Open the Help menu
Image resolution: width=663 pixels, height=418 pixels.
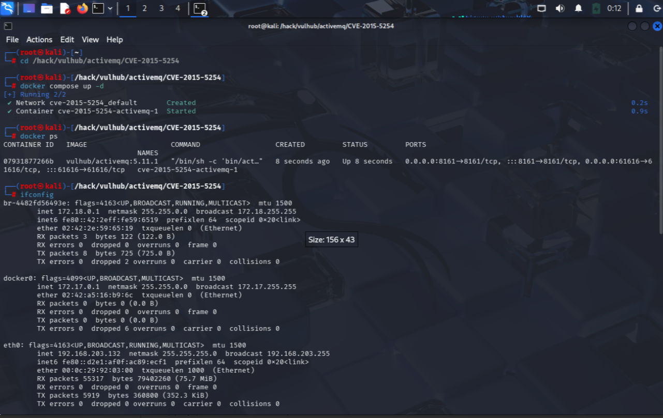114,40
